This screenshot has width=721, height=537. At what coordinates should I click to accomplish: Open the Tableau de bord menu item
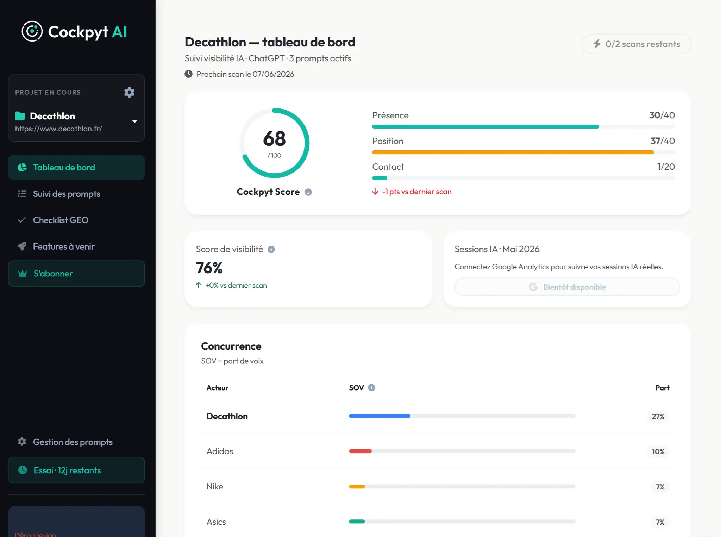pyautogui.click(x=76, y=168)
